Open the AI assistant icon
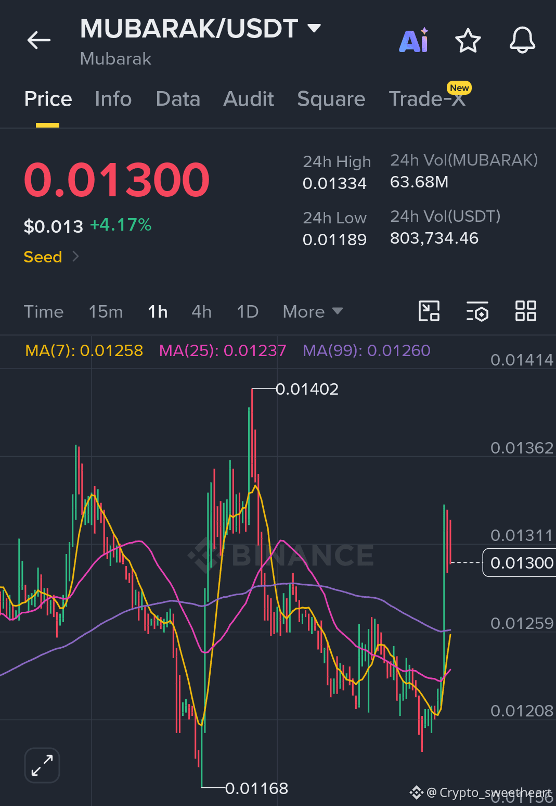The width and height of the screenshot is (556, 806). click(x=414, y=40)
